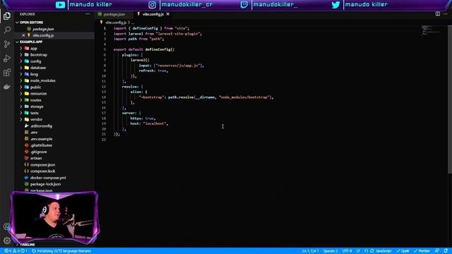This screenshot has width=452, height=254.
Task: Click the UTF-8 encoding status item
Action: 347,251
